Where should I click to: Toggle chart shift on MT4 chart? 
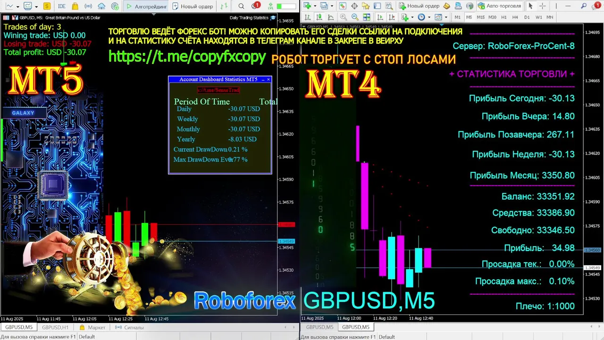click(x=392, y=17)
